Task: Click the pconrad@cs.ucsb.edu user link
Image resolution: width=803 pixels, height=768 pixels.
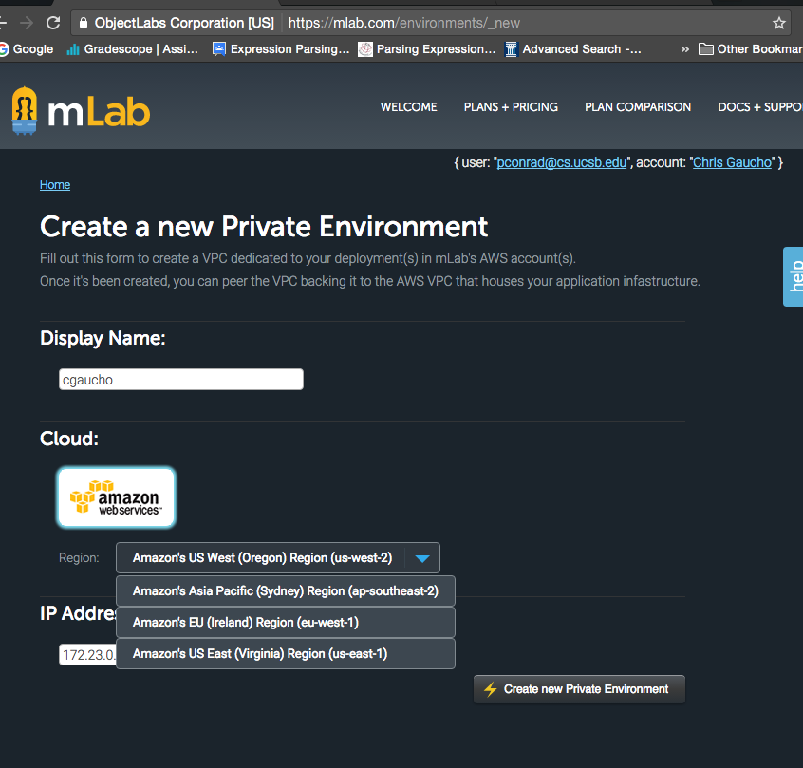Action: click(x=561, y=162)
